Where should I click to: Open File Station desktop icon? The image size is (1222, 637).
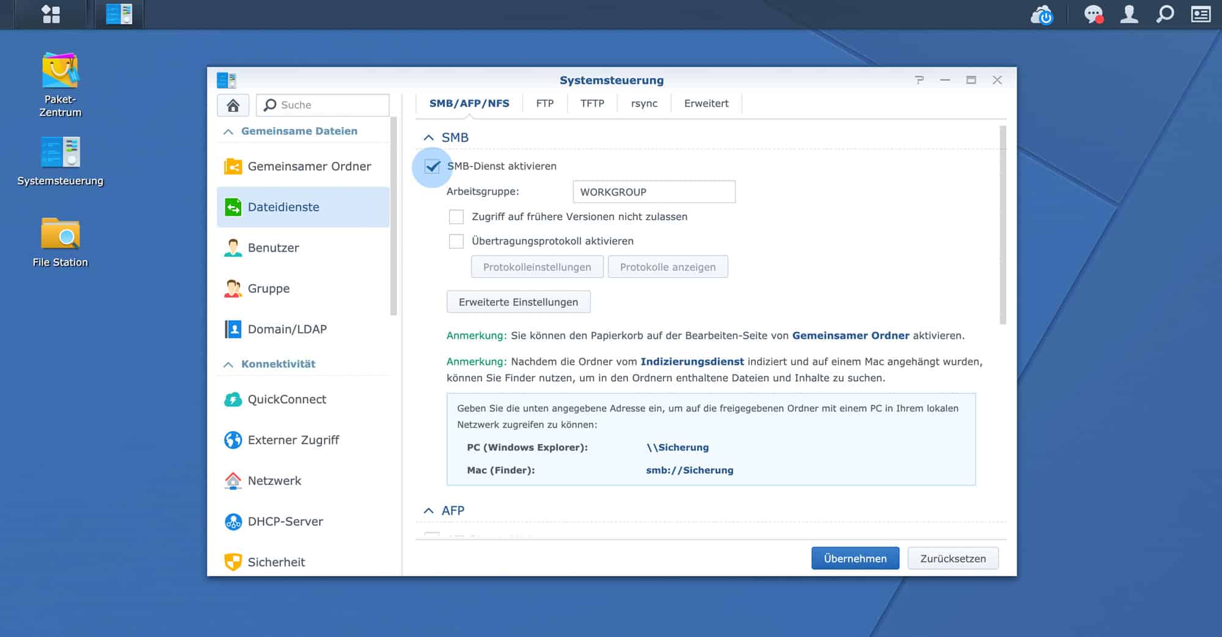coord(60,242)
